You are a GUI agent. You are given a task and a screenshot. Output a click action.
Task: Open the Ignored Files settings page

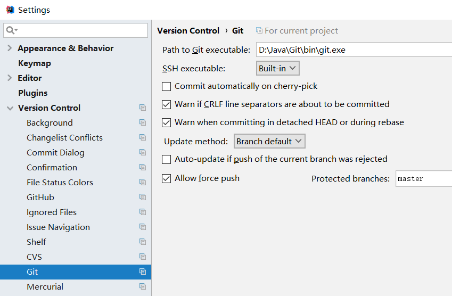click(x=52, y=212)
